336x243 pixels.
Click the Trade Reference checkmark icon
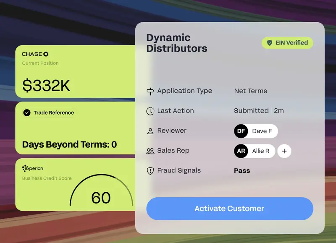tap(27, 112)
